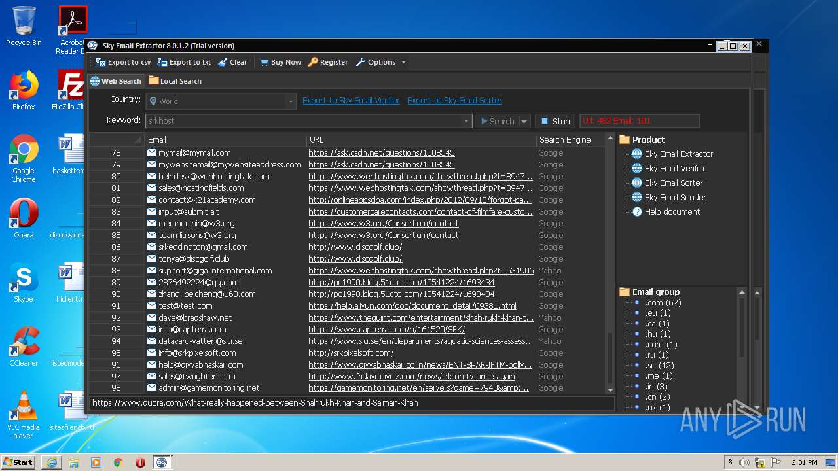
Task: Click the results list scroll-down arrow
Action: click(x=610, y=389)
